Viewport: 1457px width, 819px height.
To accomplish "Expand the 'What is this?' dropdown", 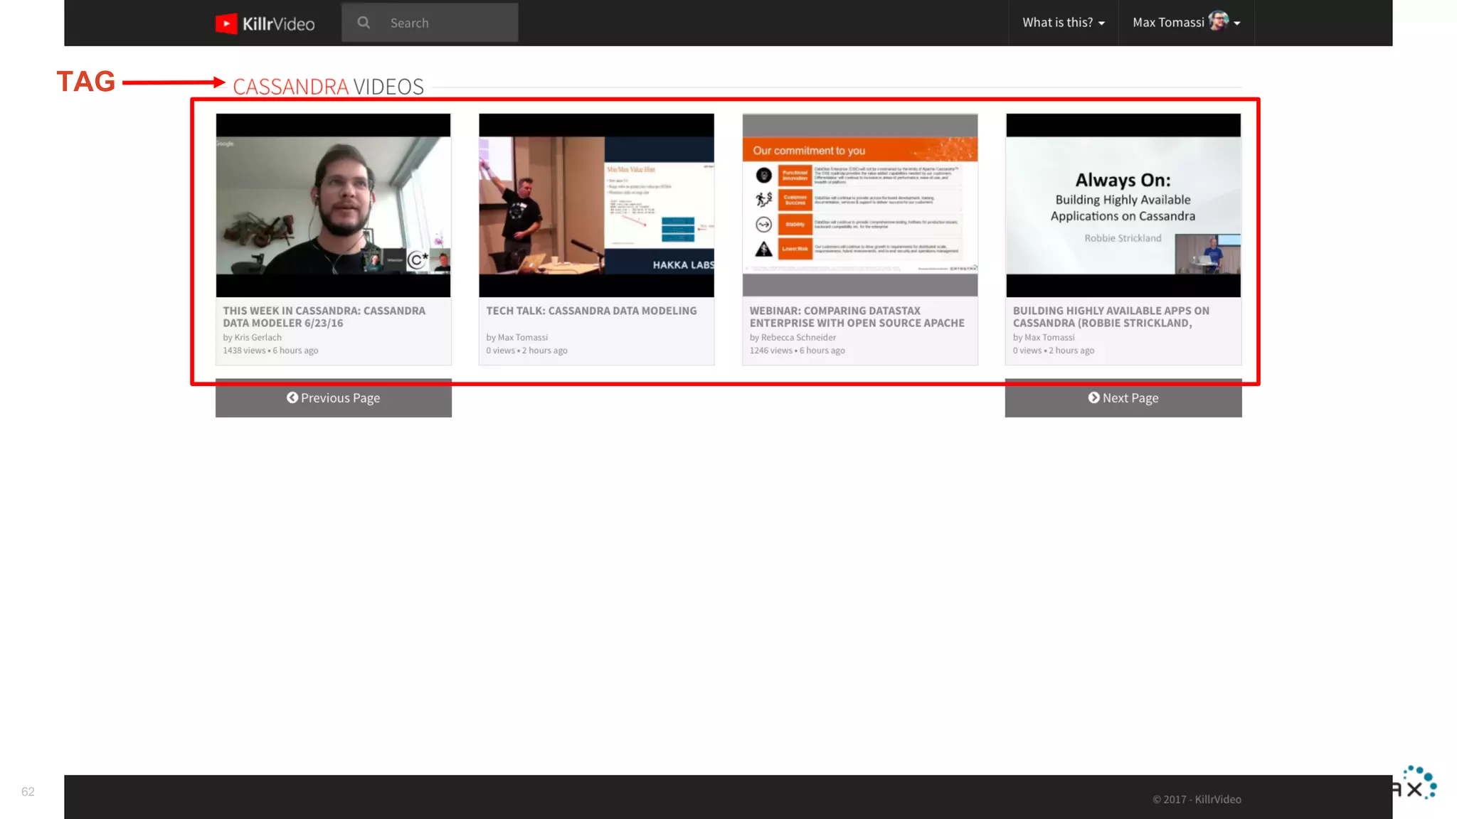I will [x=1063, y=23].
